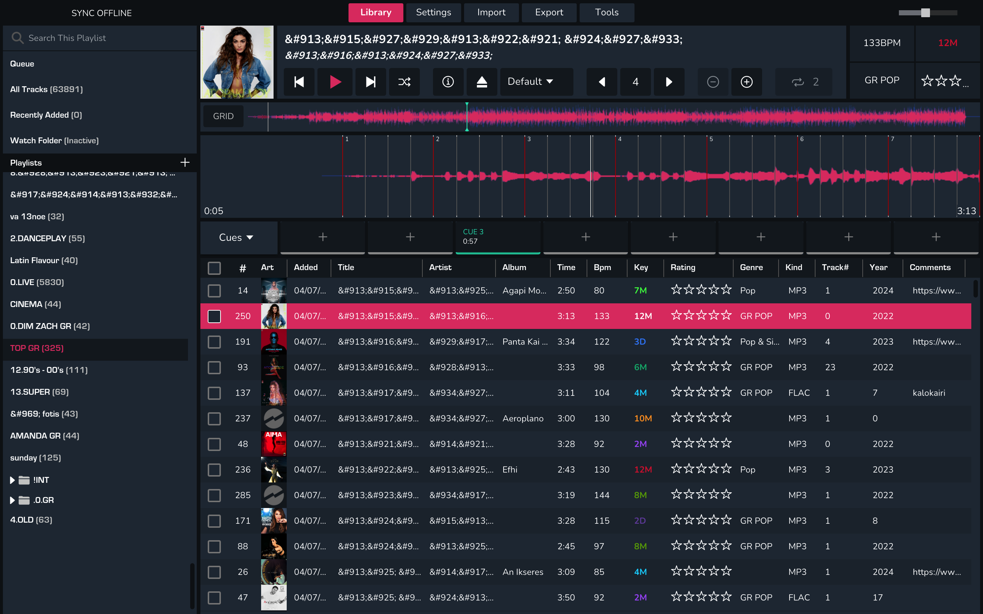Tick checkbox for track number 191
This screenshot has height=614, width=983.
(214, 342)
